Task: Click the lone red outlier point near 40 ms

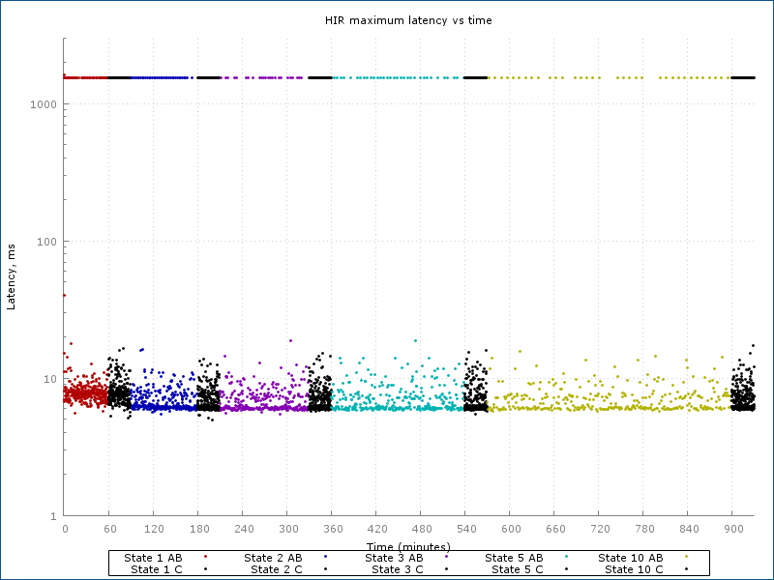Action: pos(64,296)
